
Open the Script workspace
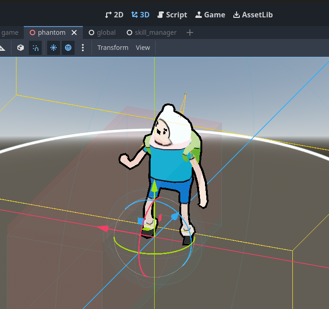(172, 15)
